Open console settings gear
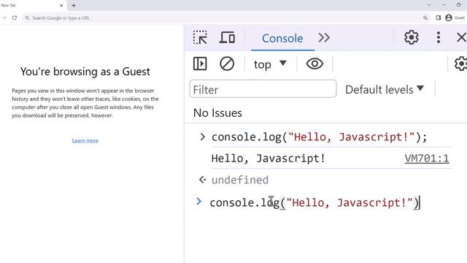The height and width of the screenshot is (263, 467). (x=460, y=64)
